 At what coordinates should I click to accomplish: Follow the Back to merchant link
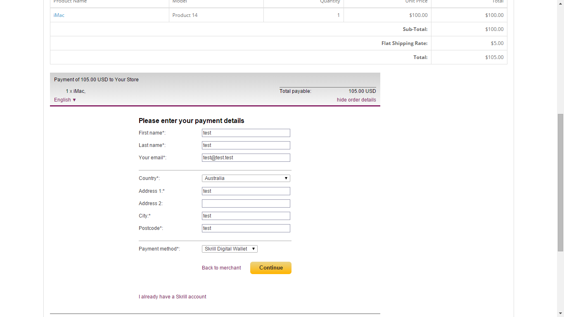point(221,268)
